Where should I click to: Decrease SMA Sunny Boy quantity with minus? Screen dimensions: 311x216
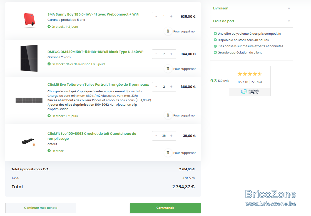(156, 16)
